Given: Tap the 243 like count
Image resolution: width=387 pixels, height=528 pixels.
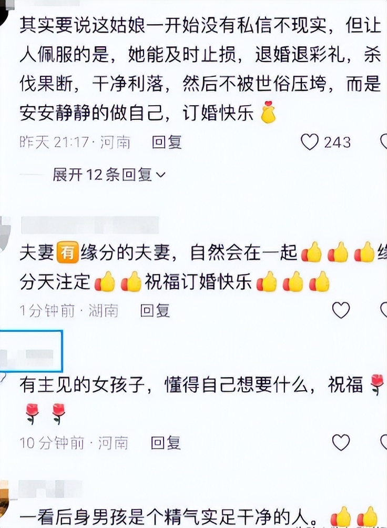Looking at the screenshot, I should [337, 142].
